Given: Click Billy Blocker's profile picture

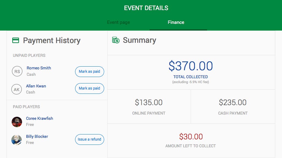Looking at the screenshot, I should pos(17,140).
